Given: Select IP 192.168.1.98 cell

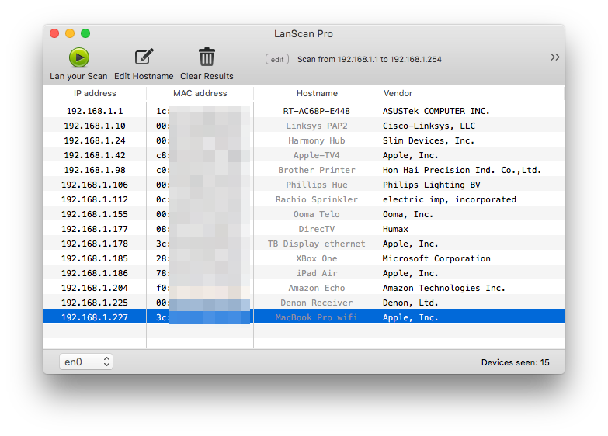Looking at the screenshot, I should click(x=95, y=170).
